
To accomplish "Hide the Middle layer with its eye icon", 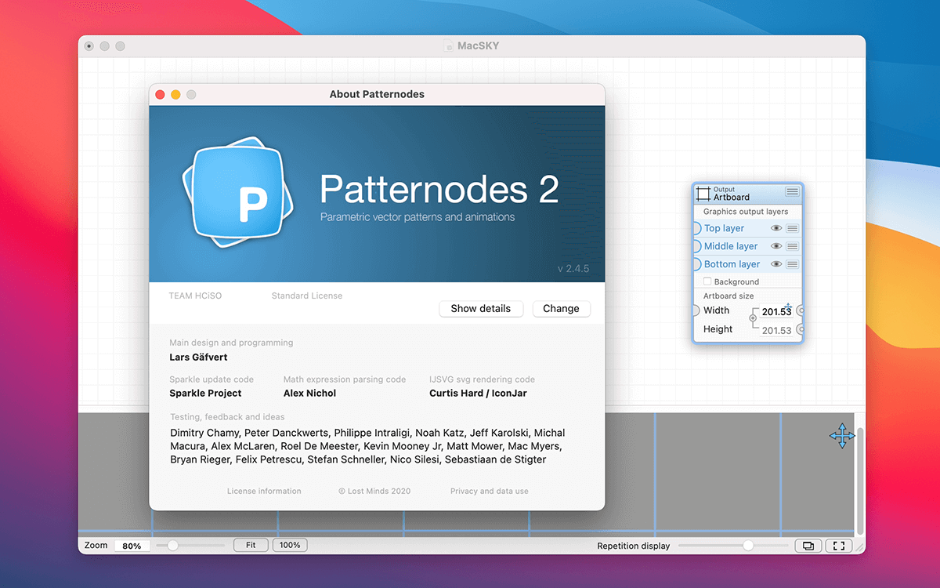I will [776, 246].
